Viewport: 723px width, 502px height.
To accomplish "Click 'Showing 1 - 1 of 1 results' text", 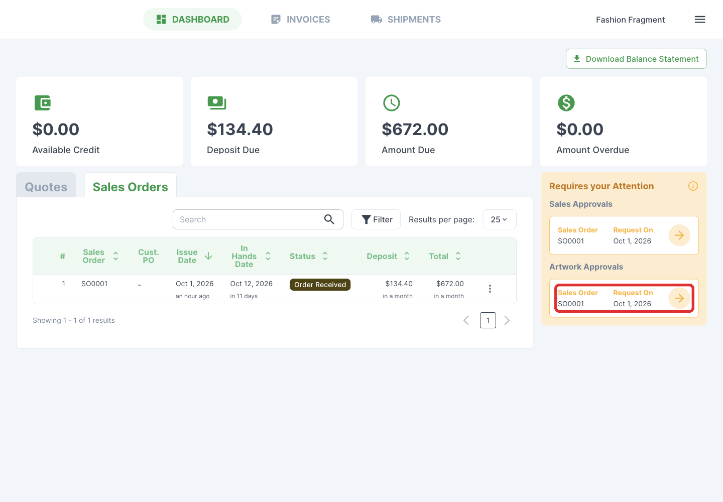I will [74, 320].
